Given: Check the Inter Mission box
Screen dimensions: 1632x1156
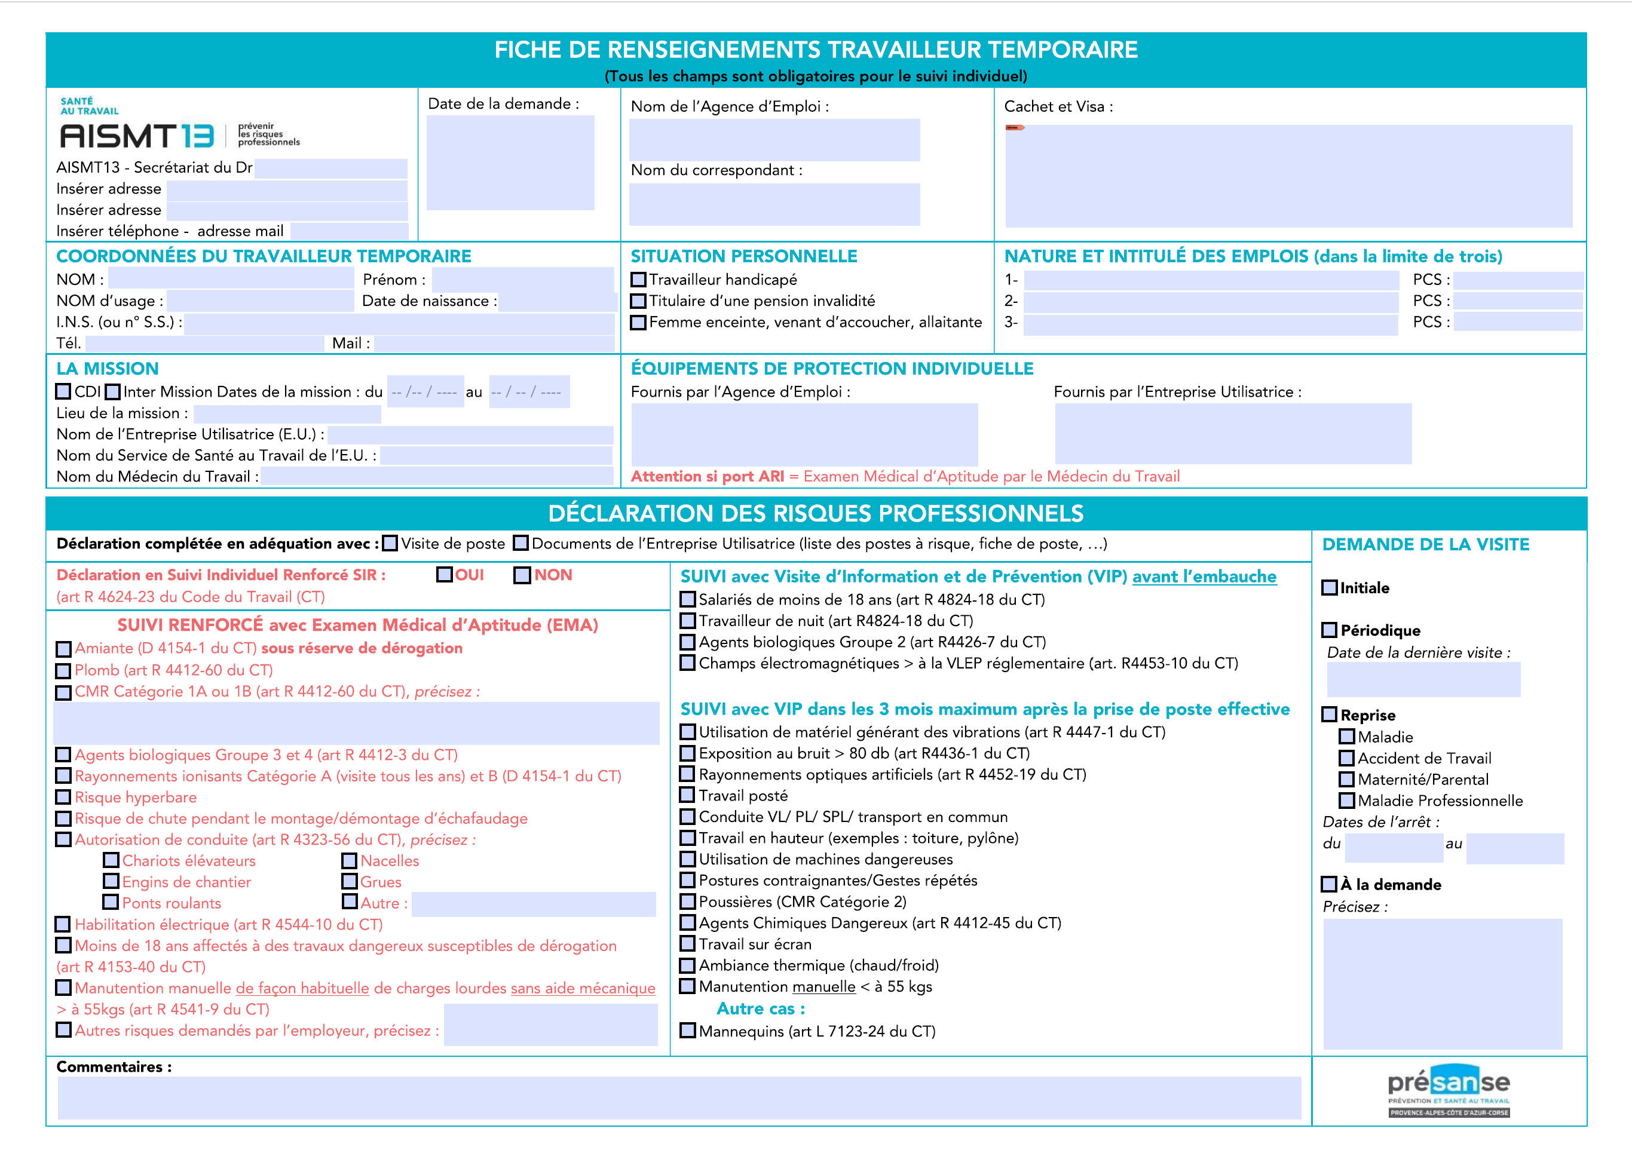Looking at the screenshot, I should click(x=112, y=391).
